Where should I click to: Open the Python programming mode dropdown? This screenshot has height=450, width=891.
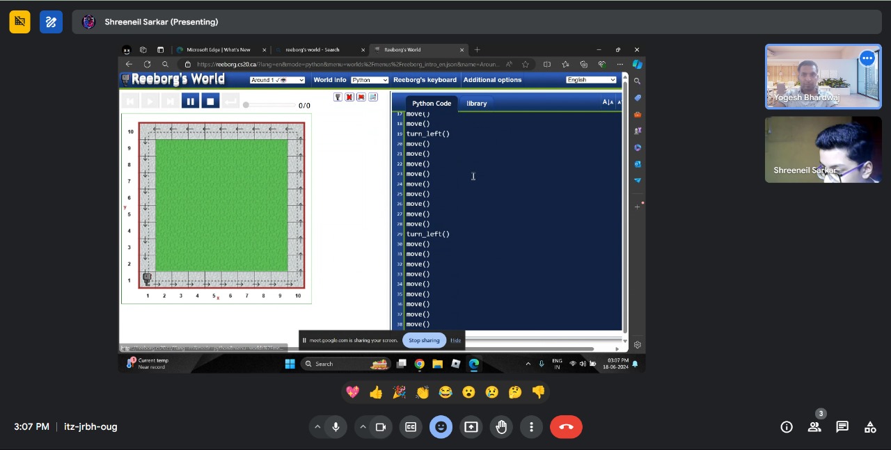(369, 80)
